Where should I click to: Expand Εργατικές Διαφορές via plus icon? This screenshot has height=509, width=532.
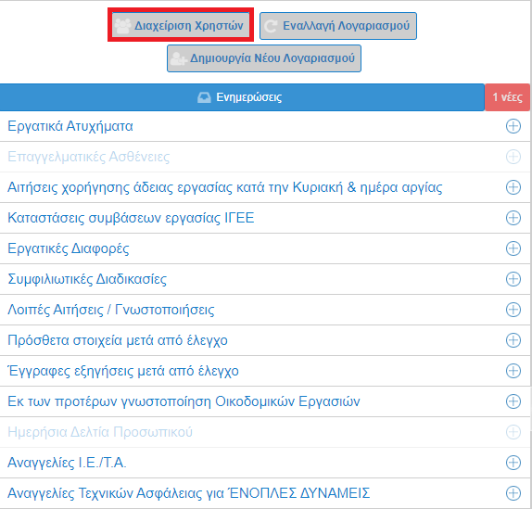[513, 248]
